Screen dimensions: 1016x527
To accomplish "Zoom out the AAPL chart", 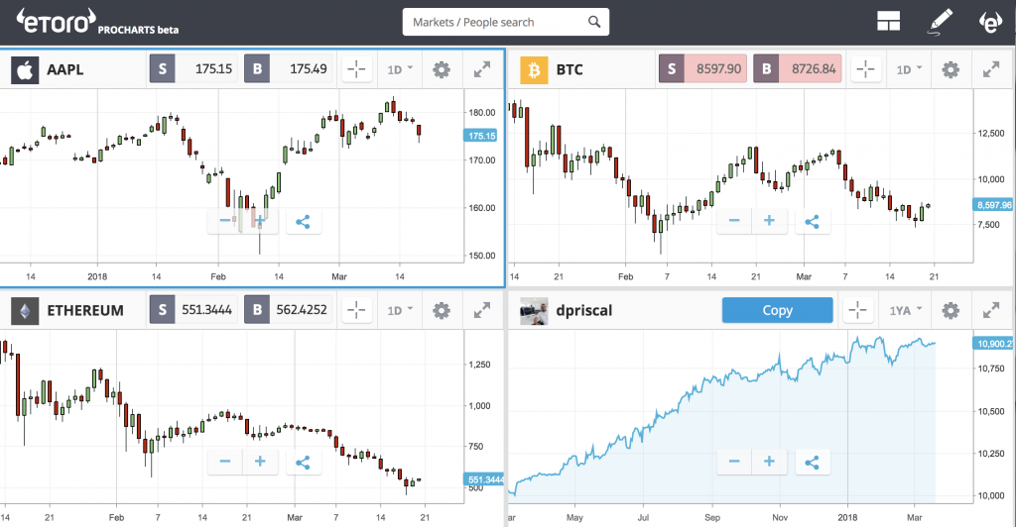I will 225,221.
